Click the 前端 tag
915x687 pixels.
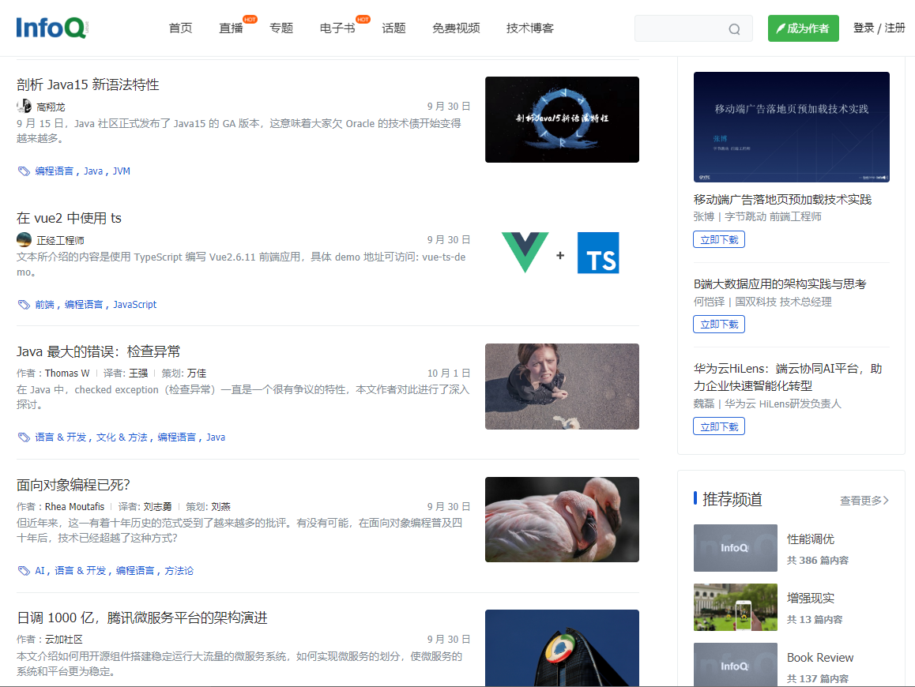pos(44,305)
